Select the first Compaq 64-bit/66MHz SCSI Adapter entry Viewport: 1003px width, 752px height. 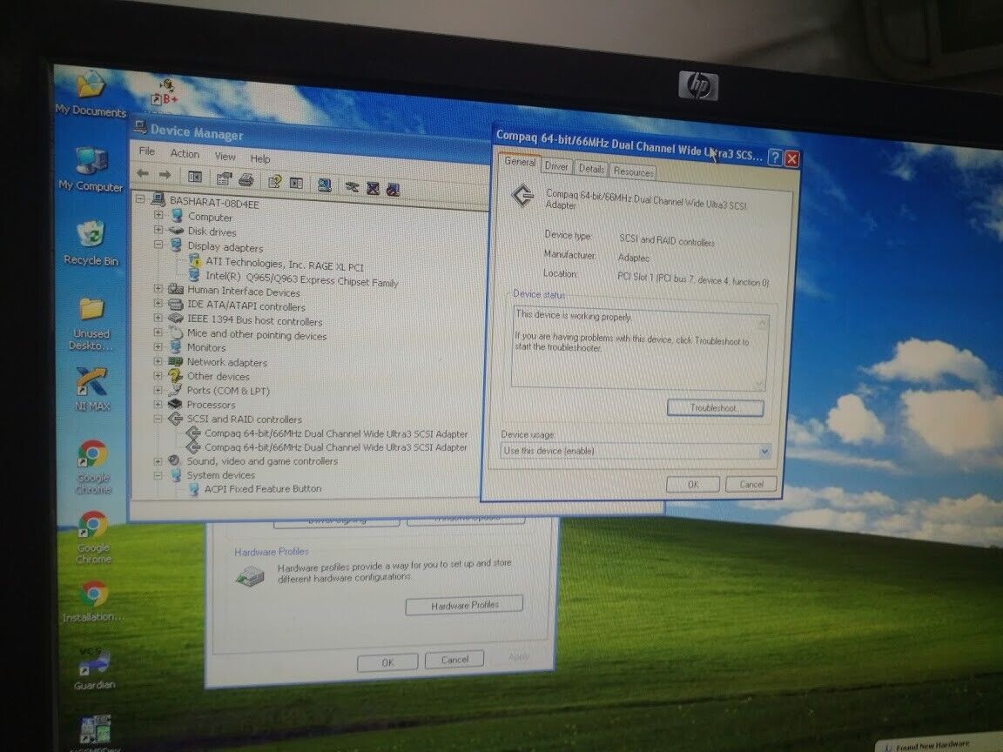[336, 433]
